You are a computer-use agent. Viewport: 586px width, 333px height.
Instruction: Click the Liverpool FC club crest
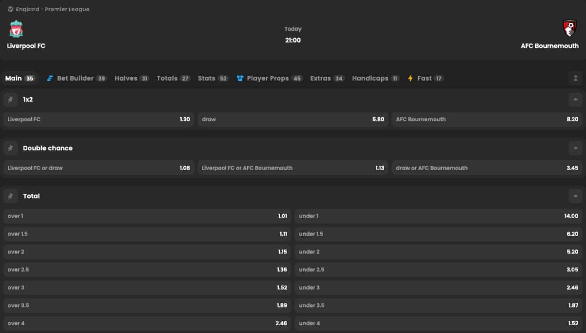click(x=16, y=29)
